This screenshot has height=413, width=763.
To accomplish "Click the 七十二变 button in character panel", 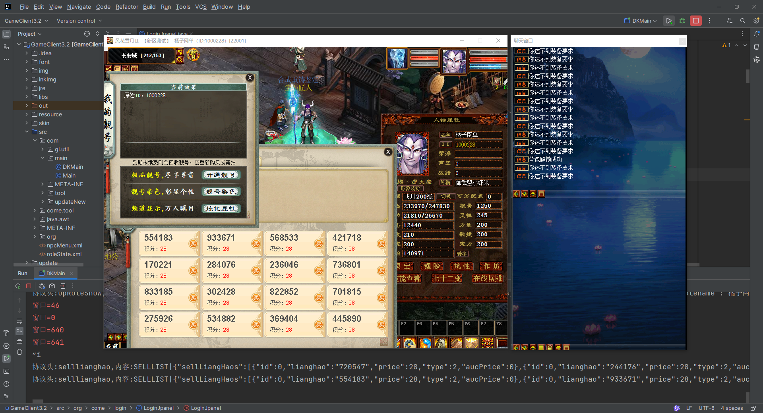I will coord(447,278).
